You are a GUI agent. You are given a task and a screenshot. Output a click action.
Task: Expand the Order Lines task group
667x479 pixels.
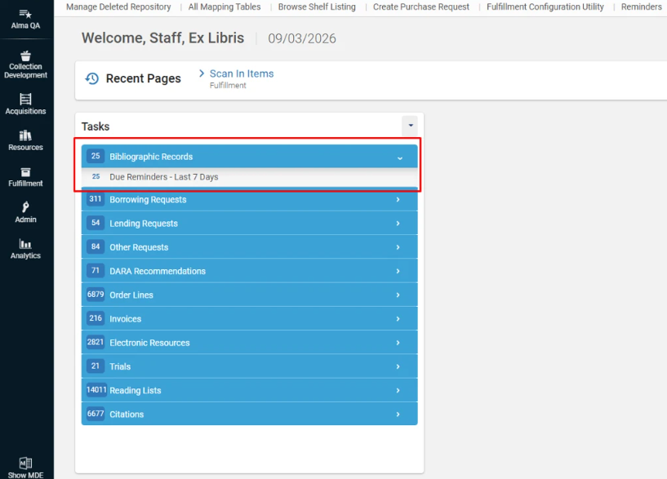click(x=398, y=295)
